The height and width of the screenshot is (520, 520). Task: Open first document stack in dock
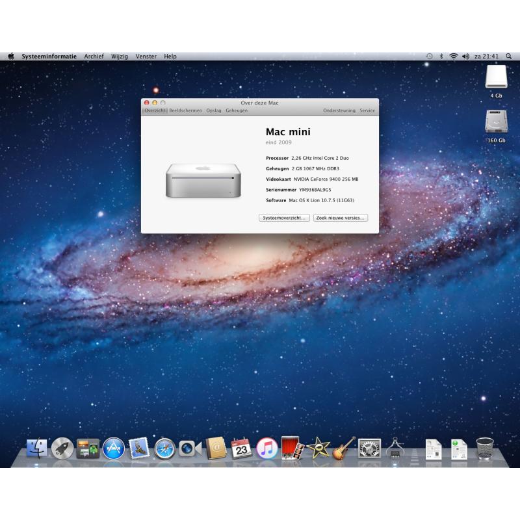click(434, 449)
